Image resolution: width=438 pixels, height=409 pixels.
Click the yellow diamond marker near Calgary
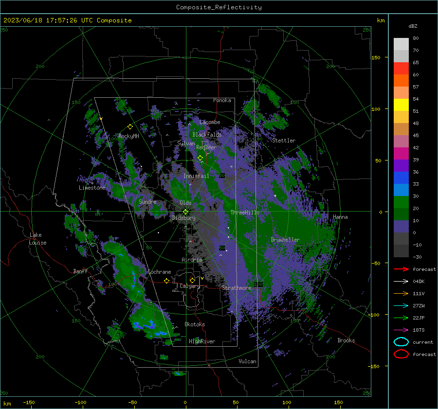[192, 280]
